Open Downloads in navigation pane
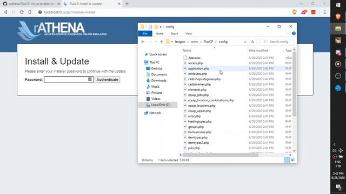Image resolution: width=346 pixels, height=194 pixels. 158,80
